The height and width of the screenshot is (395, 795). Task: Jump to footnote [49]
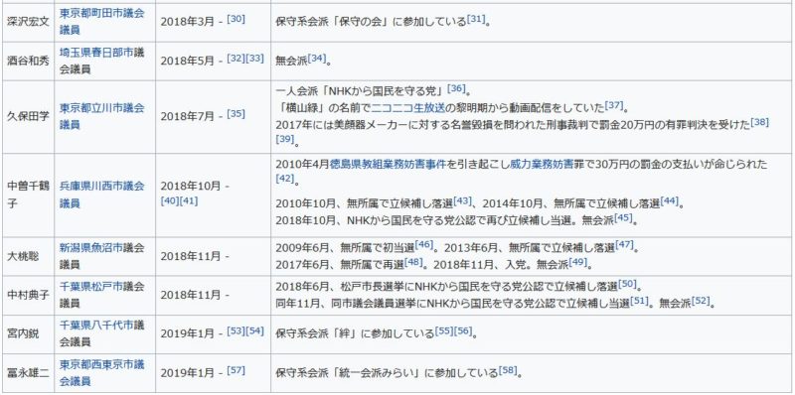(577, 262)
